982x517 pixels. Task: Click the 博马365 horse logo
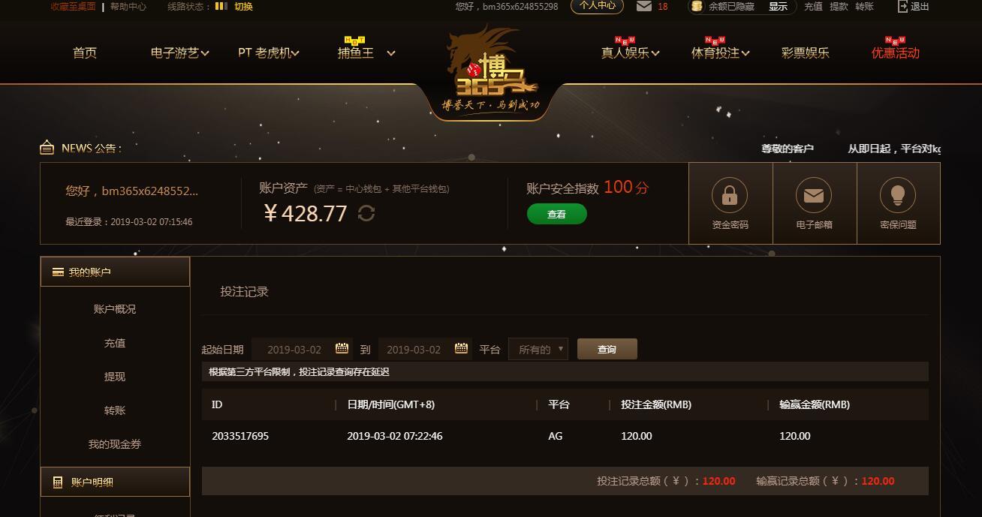tap(491, 71)
